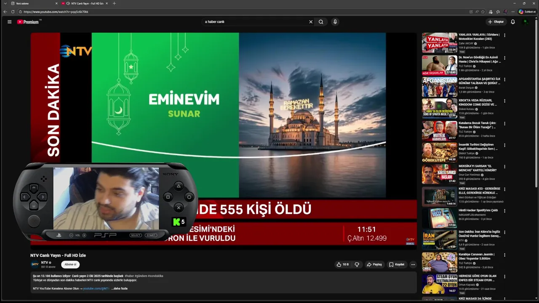
Task: Open options for YANLAYA YANLAYA video
Action: (504, 35)
